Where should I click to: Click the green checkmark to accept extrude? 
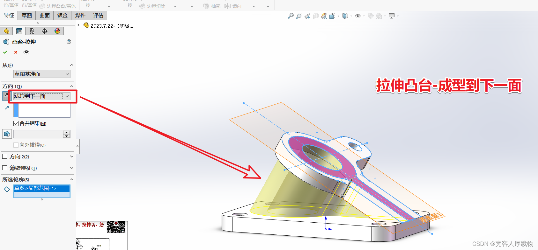(5, 52)
